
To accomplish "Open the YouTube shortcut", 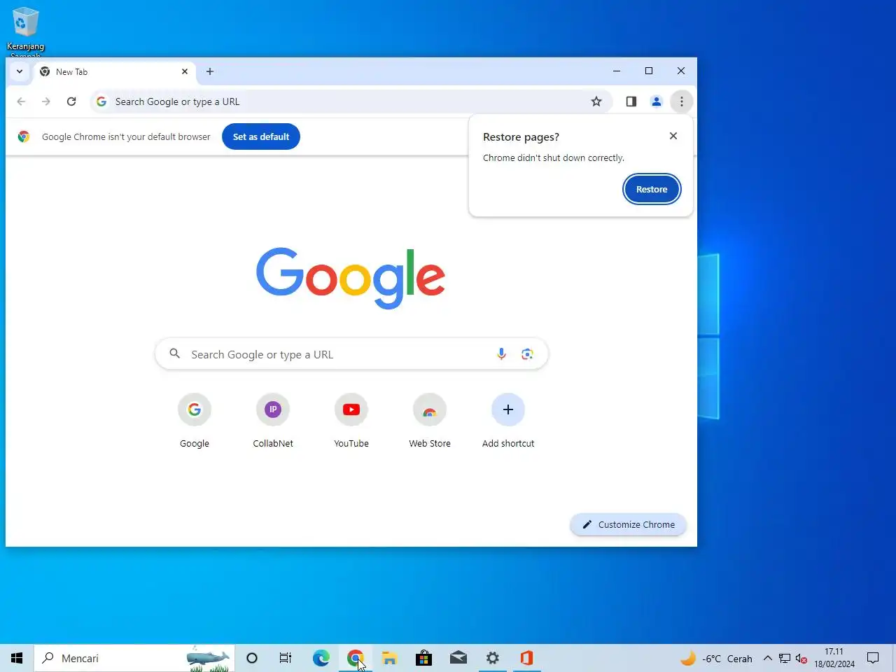I will tap(351, 421).
